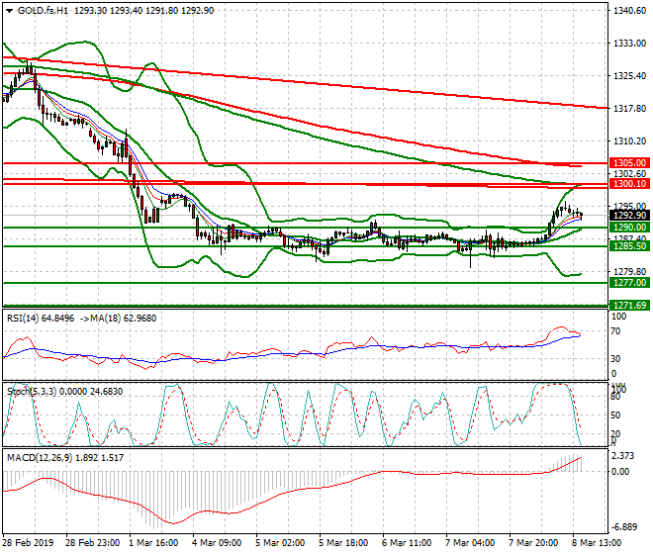Select the 1305.00 red price label
This screenshot has height=554, width=653.
pos(629,162)
